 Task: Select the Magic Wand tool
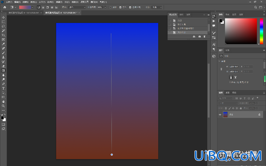click(x=3, y=31)
